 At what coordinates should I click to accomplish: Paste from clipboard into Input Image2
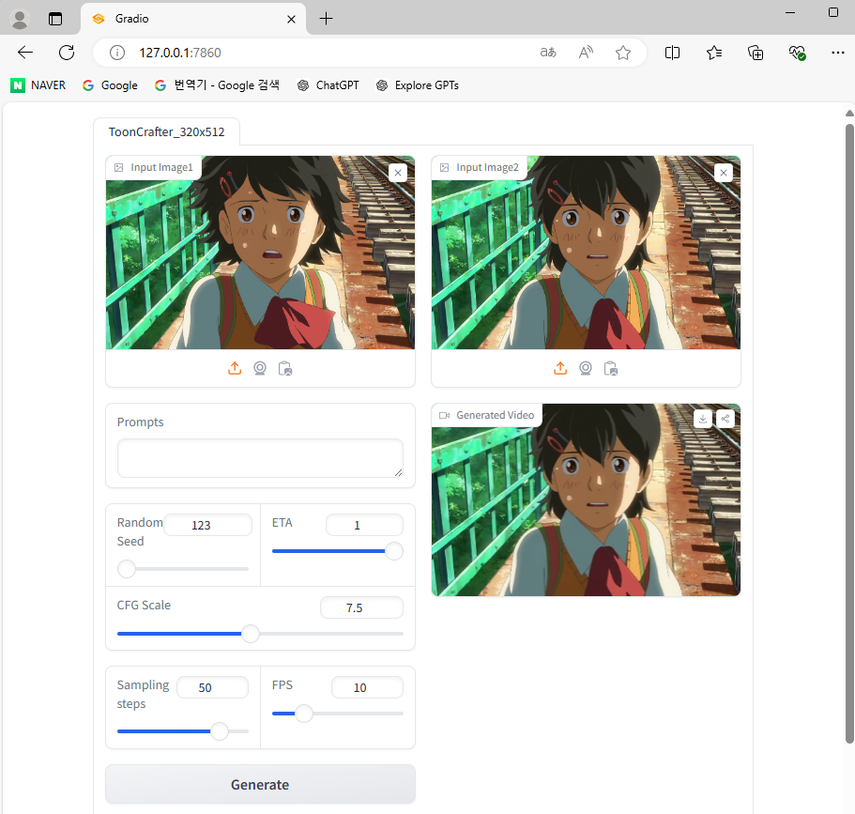click(x=611, y=368)
